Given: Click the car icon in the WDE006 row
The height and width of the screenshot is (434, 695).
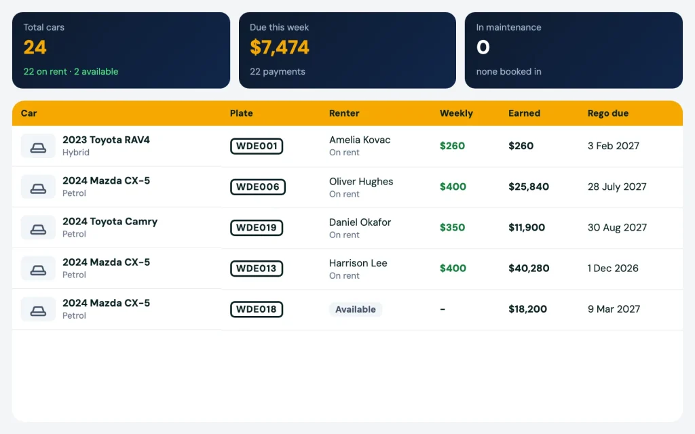Looking at the screenshot, I should pyautogui.click(x=38, y=187).
